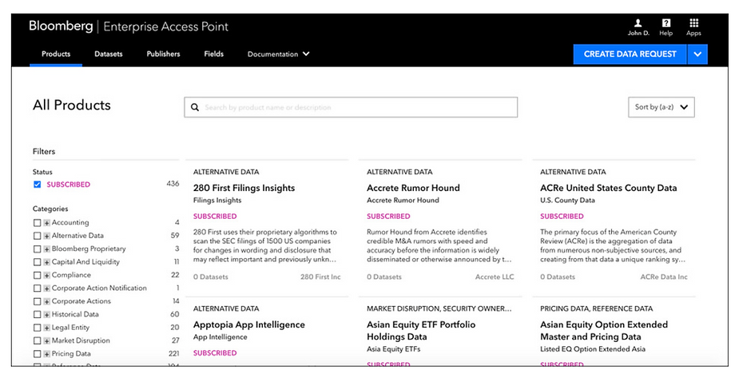The height and width of the screenshot is (378, 739).
Task: Click the product search input field
Action: tap(356, 107)
